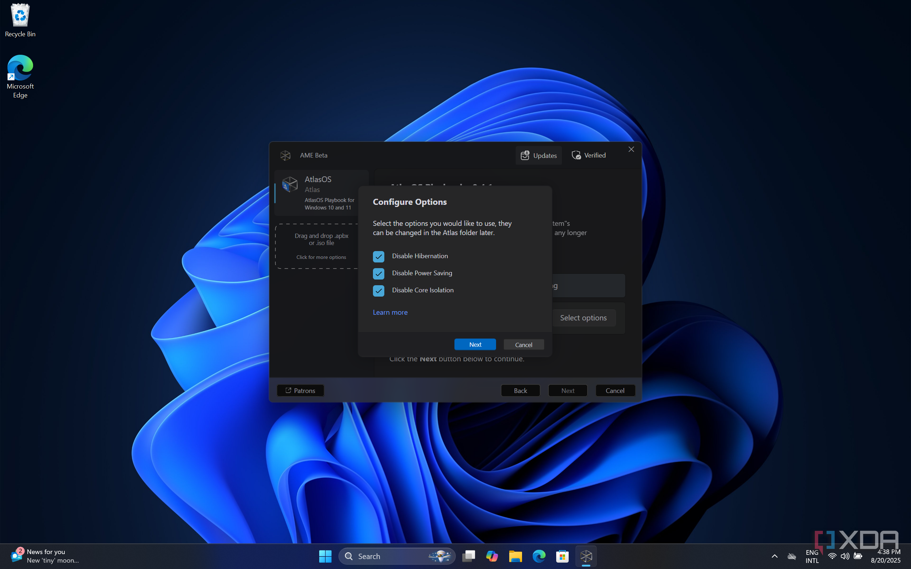Click the Select options button
911x569 pixels.
click(583, 318)
